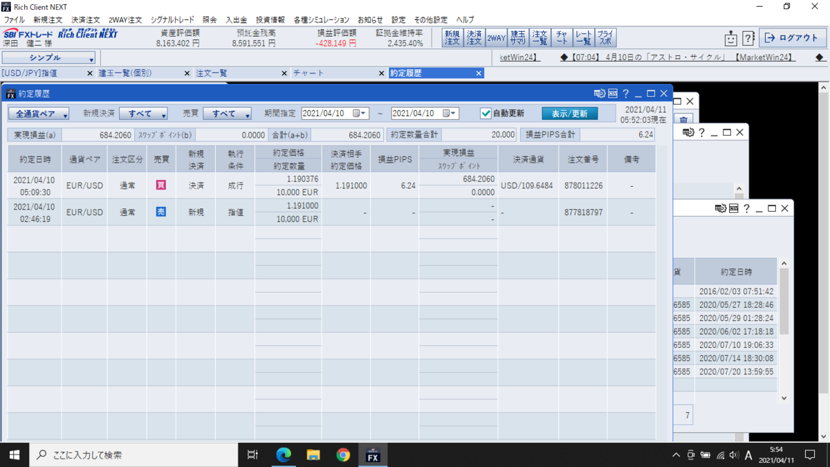Click the 約定日時 column header

coord(35,159)
